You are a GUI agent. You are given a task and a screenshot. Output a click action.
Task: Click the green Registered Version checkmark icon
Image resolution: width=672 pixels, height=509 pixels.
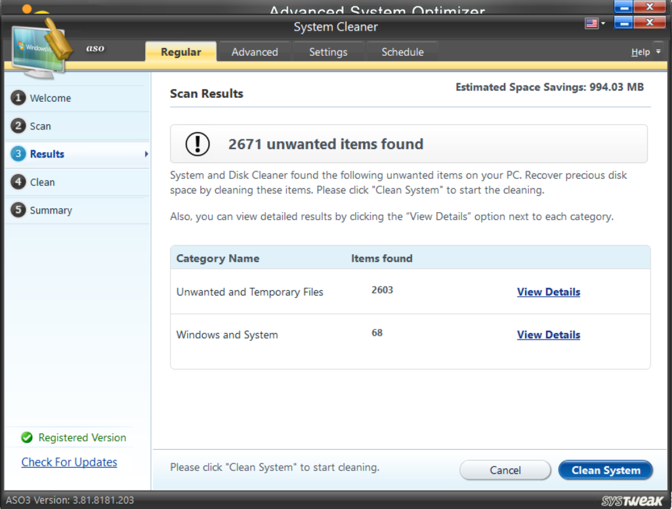pos(26,437)
